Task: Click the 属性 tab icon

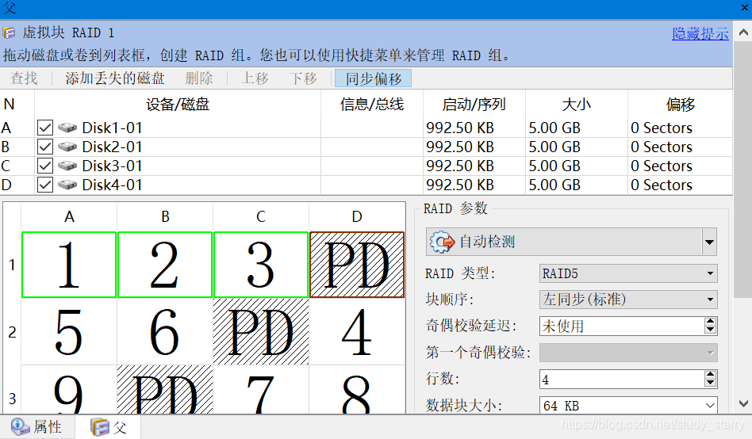Action: click(20, 426)
